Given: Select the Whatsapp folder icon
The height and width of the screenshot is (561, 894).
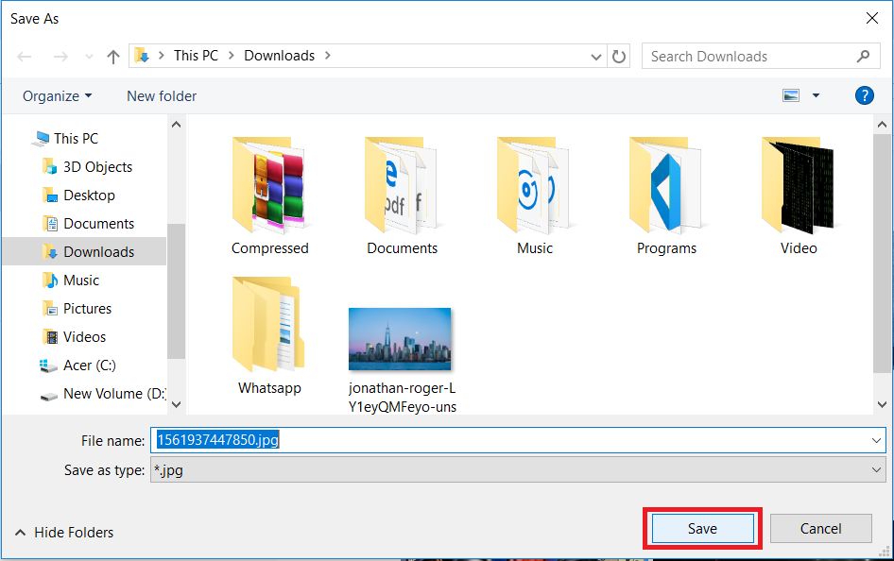Looking at the screenshot, I should (x=268, y=325).
